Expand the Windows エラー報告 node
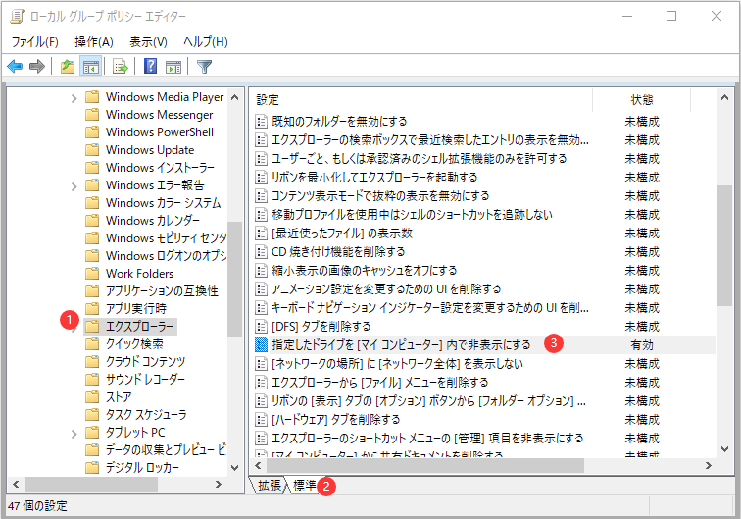This screenshot has height=519, width=741. coord(74,186)
